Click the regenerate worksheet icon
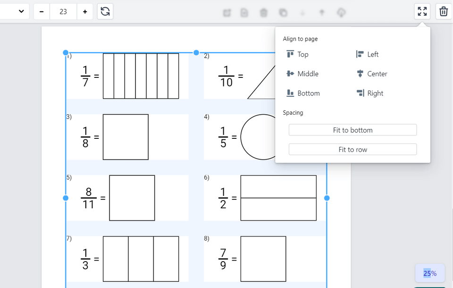The image size is (453, 288). [x=105, y=11]
